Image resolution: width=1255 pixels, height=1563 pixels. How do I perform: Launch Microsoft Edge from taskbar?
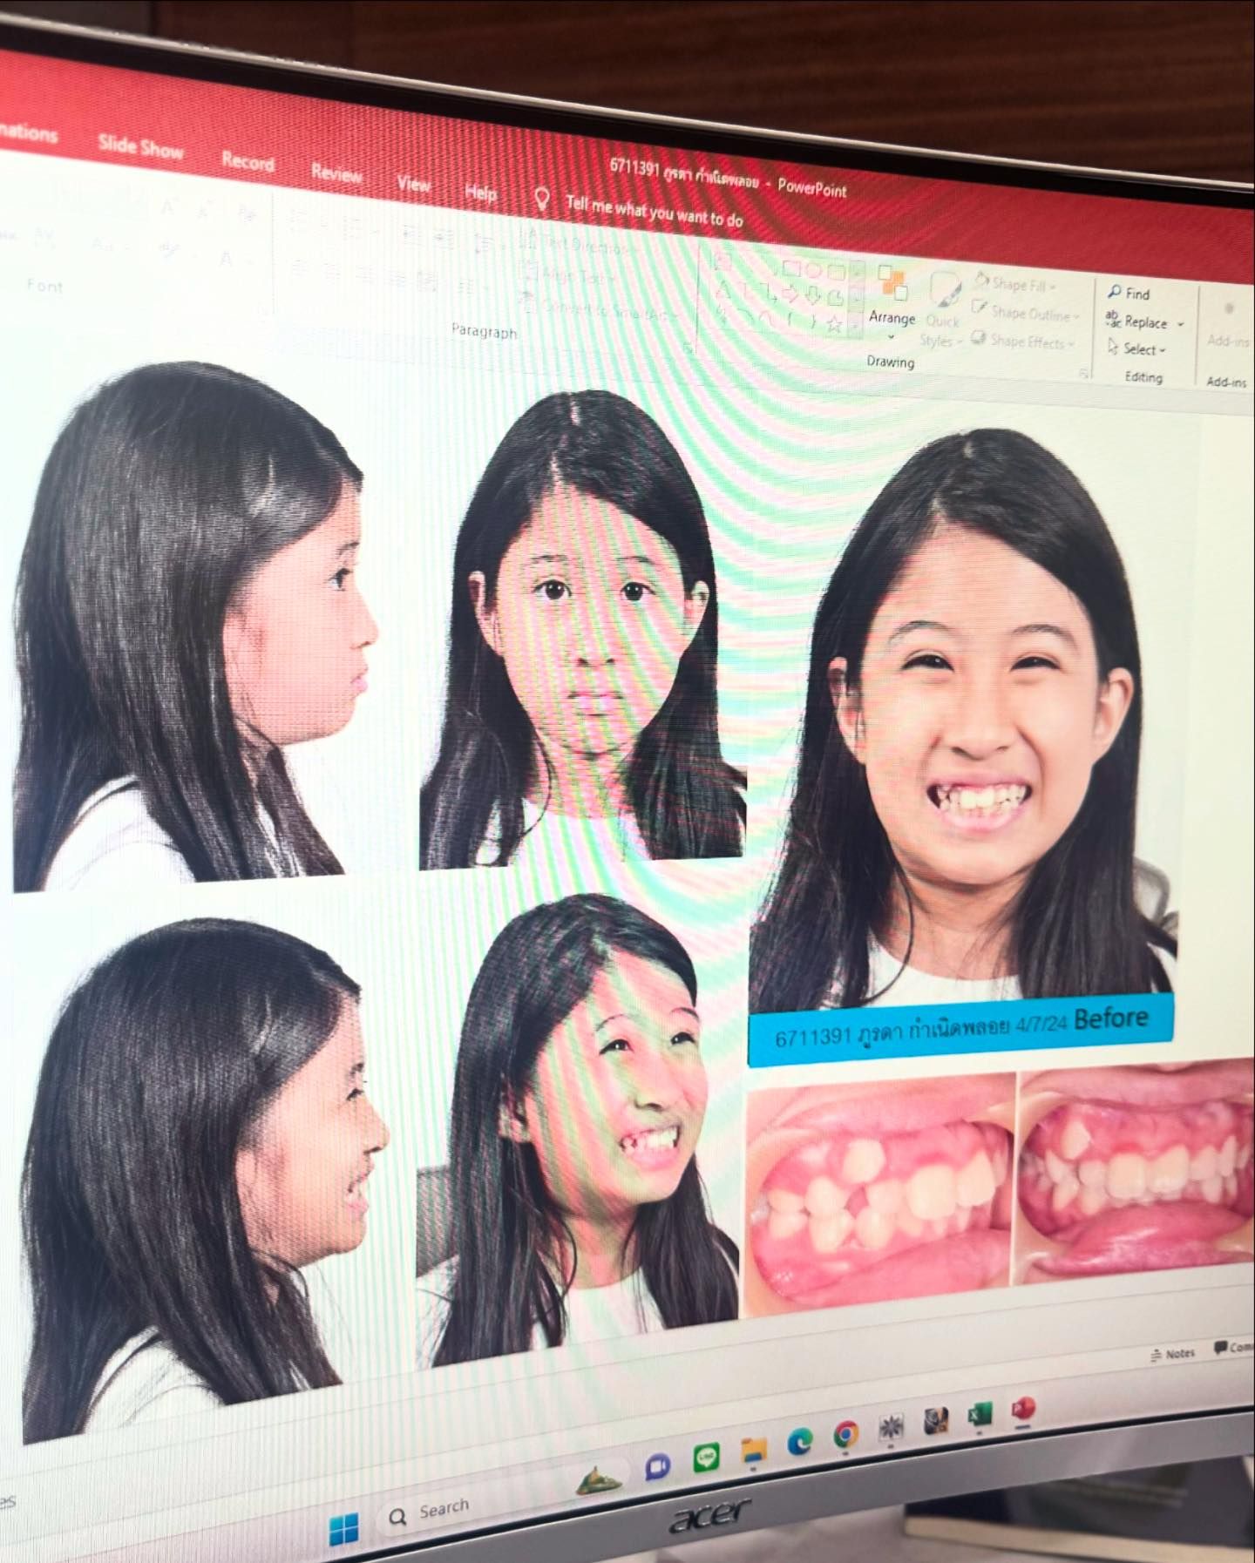(x=800, y=1441)
